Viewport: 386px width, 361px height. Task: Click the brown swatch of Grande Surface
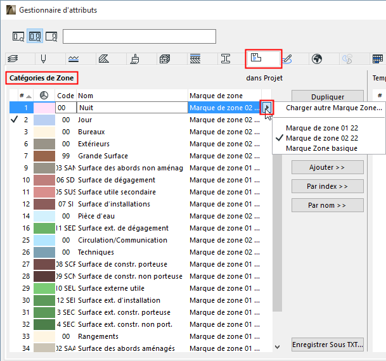click(44, 156)
